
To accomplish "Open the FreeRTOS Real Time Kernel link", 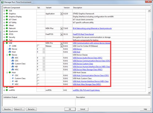I will pyautogui.click(x=83, y=34).
